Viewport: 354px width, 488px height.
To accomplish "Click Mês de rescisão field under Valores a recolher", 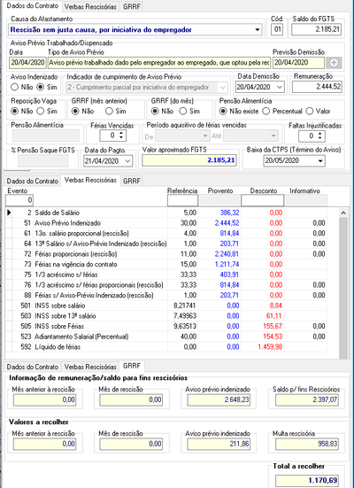I will pyautogui.click(x=132, y=444).
